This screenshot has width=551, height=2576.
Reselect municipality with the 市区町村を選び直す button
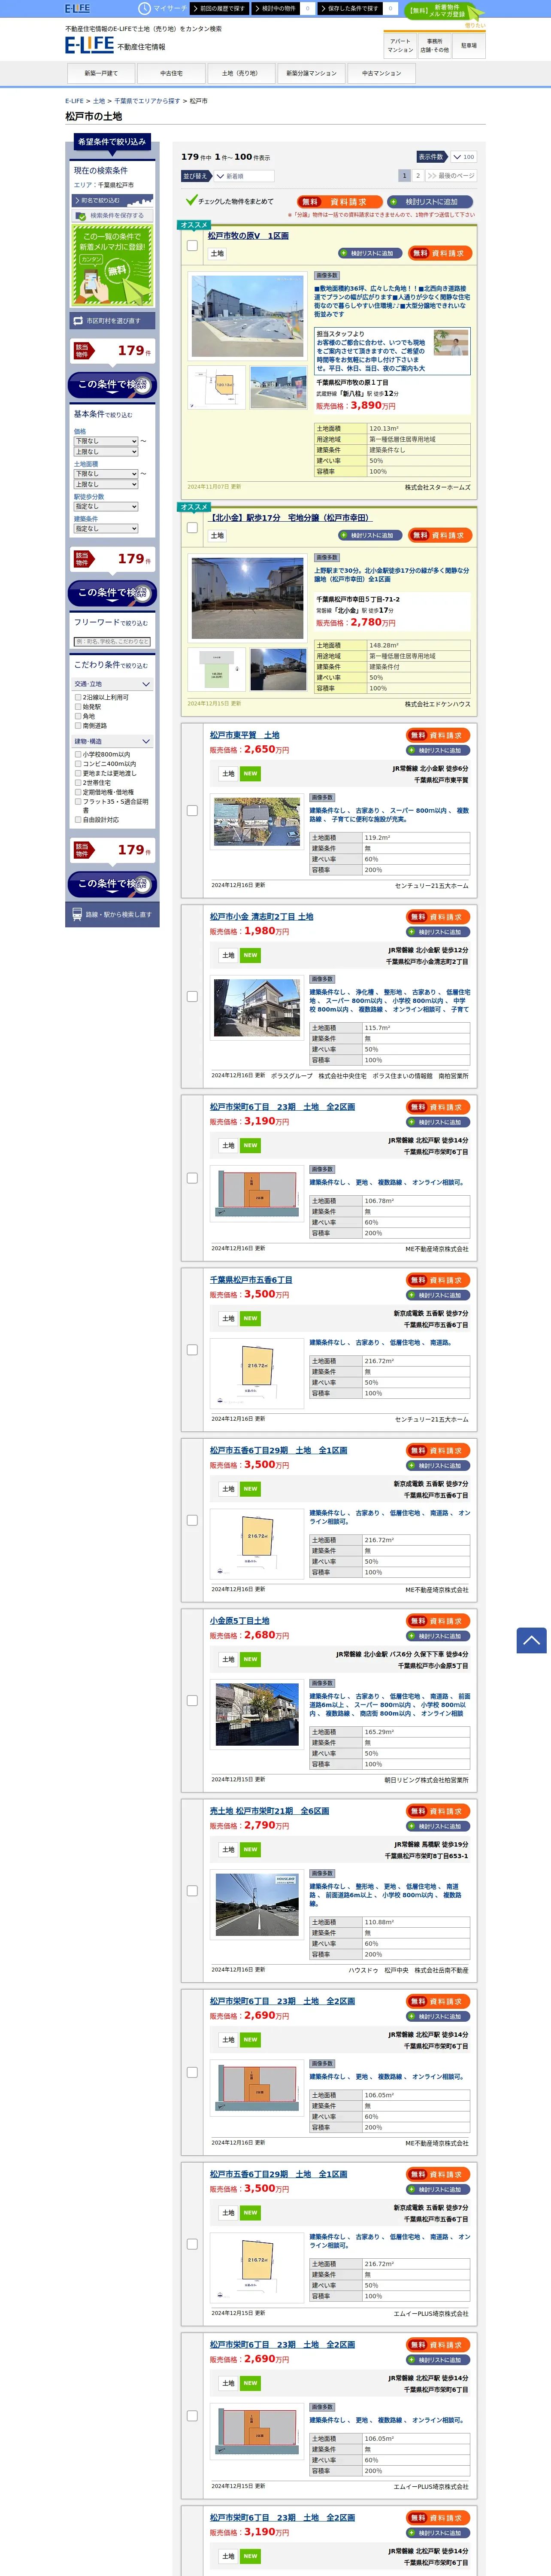point(112,321)
